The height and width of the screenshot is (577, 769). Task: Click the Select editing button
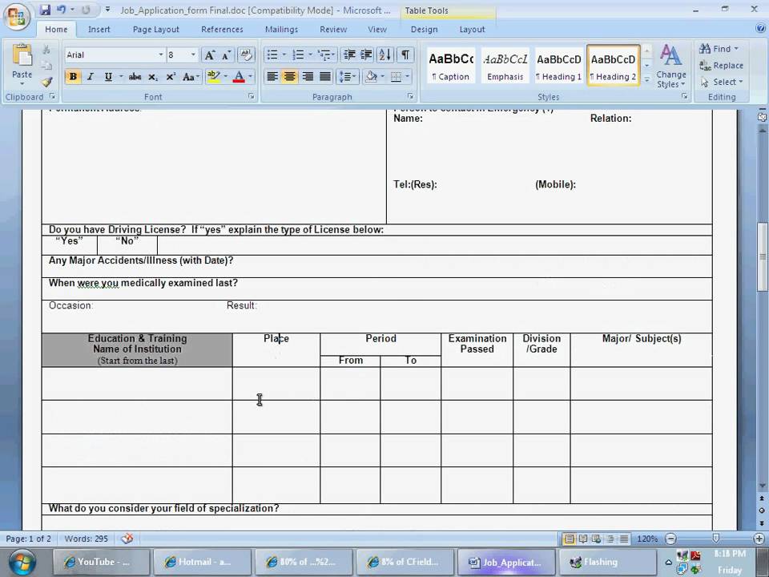coord(721,82)
